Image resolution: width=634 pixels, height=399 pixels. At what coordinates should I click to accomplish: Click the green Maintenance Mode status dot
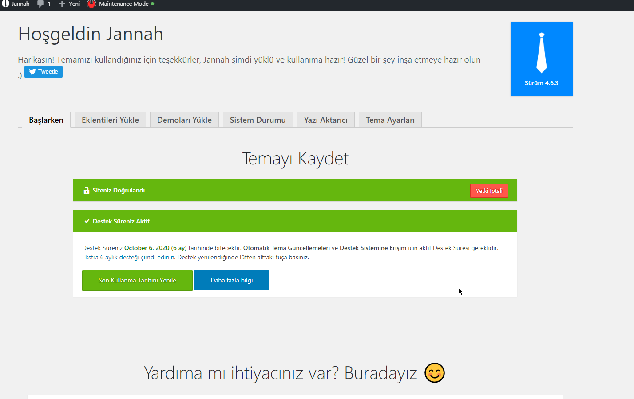pyautogui.click(x=153, y=4)
